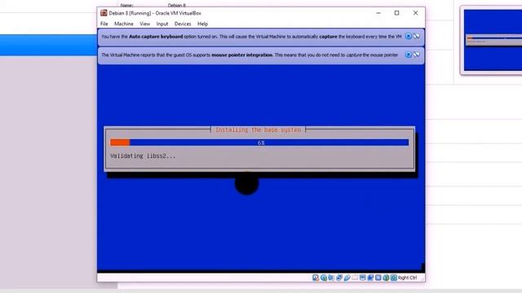Open the hard disk activity indicator
The image size is (522, 293).
point(316,278)
